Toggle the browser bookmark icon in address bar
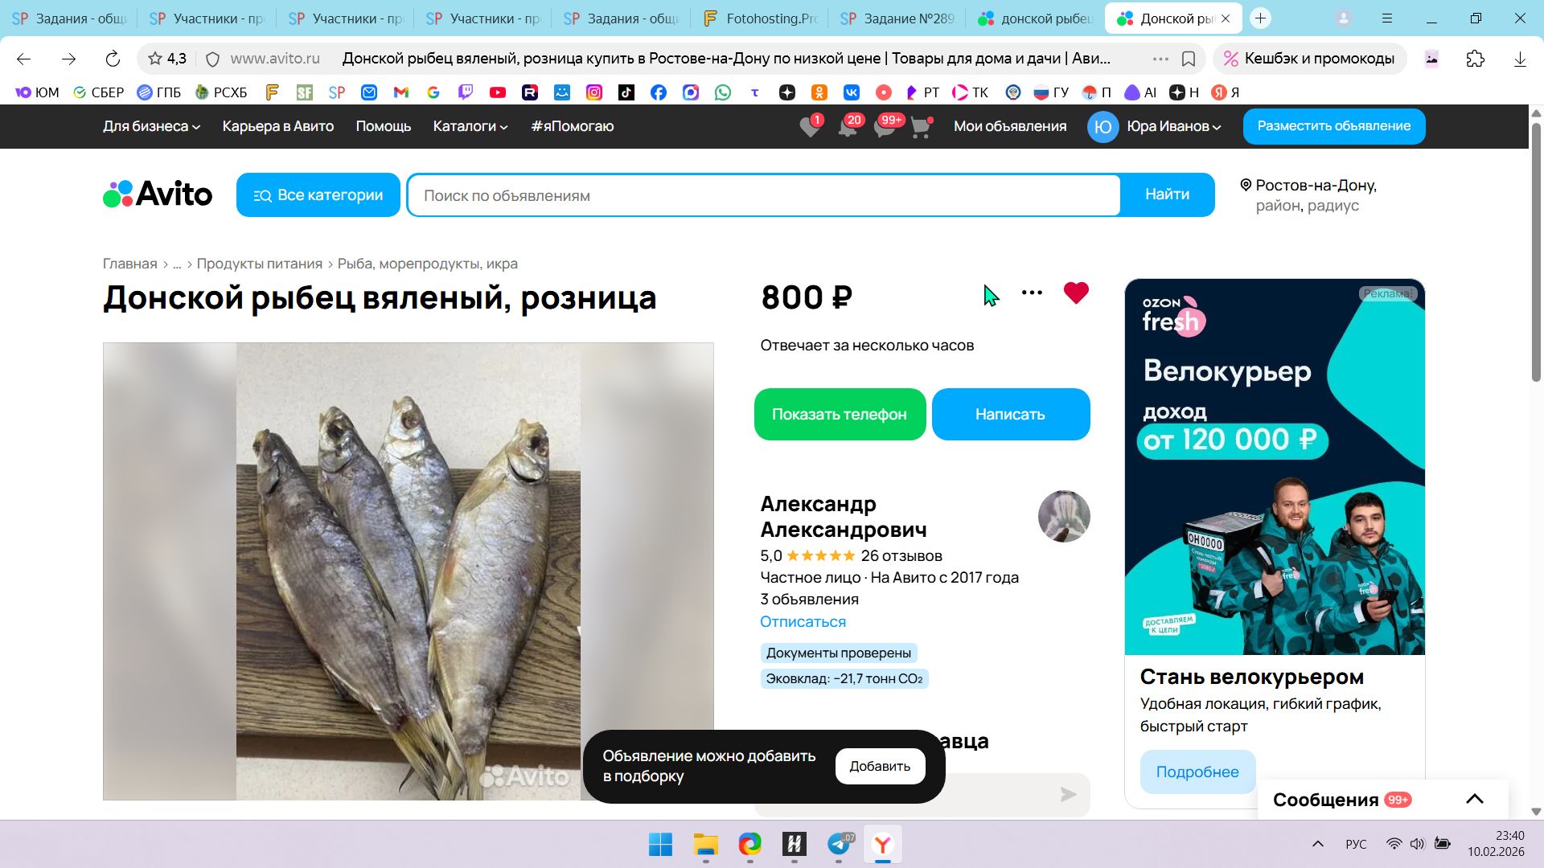1544x868 pixels. tap(1189, 59)
